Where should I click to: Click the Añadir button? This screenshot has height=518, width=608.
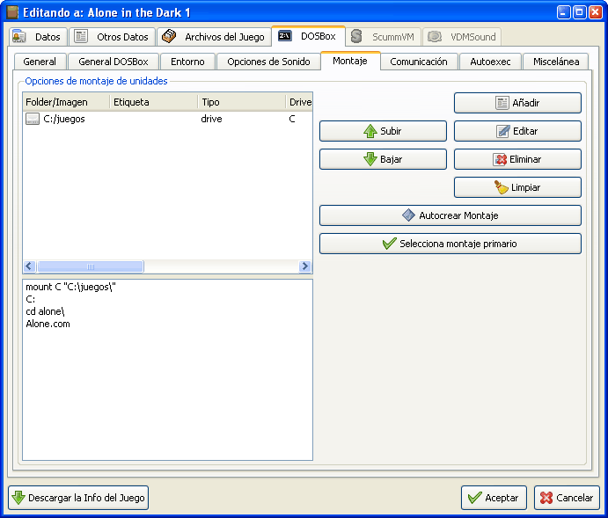pyautogui.click(x=517, y=103)
